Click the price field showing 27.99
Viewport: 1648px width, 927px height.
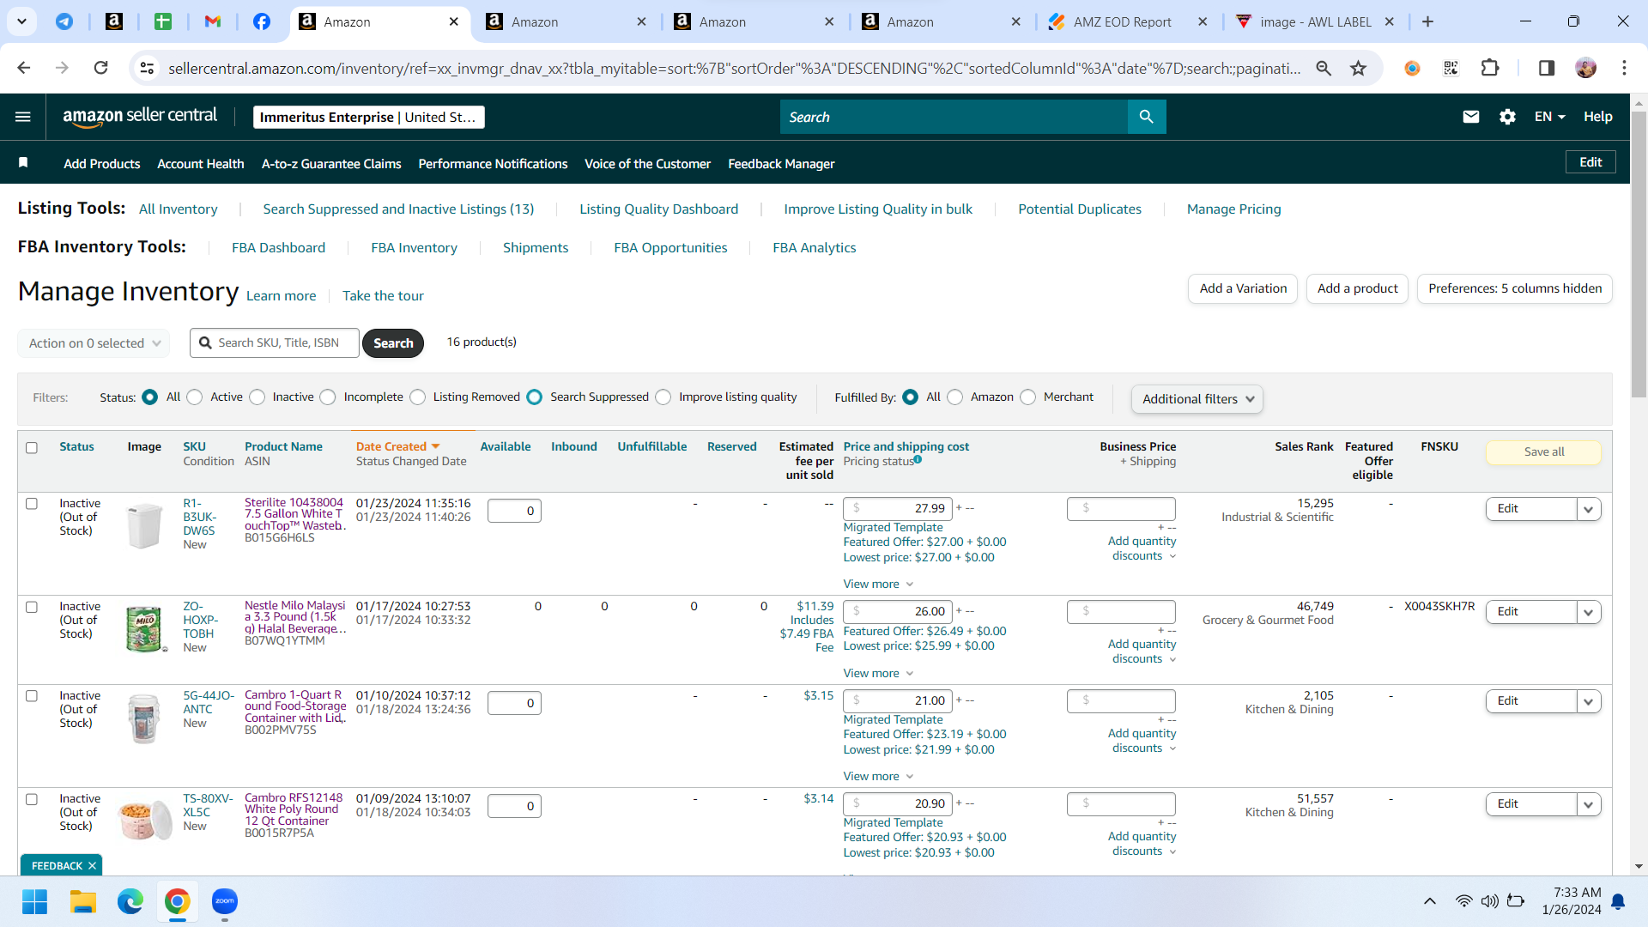(x=898, y=508)
